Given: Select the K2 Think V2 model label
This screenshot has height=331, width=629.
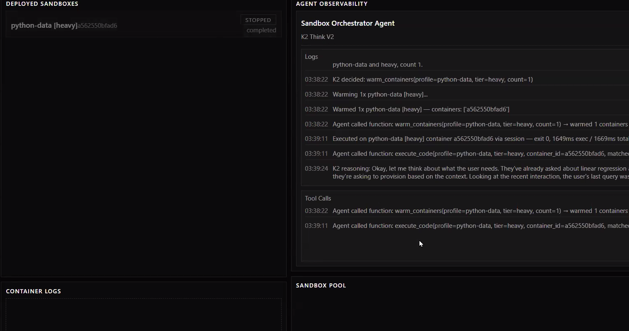Looking at the screenshot, I should (318, 37).
